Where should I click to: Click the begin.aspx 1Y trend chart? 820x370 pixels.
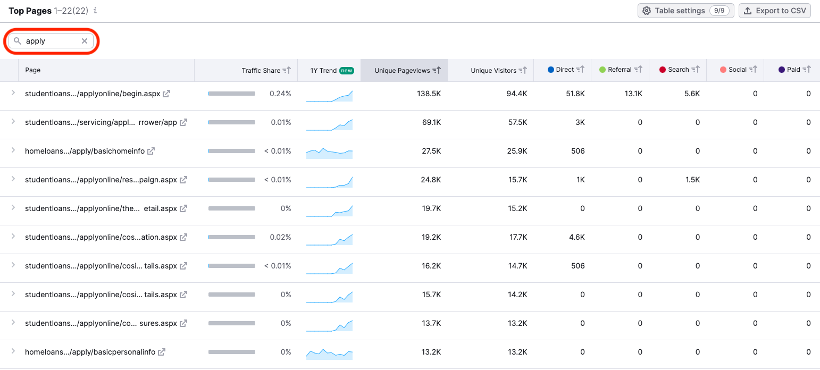point(329,96)
